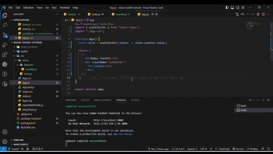The height and width of the screenshot is (154, 273).
Task: Open README.md in the file tree
Action: point(28,127)
